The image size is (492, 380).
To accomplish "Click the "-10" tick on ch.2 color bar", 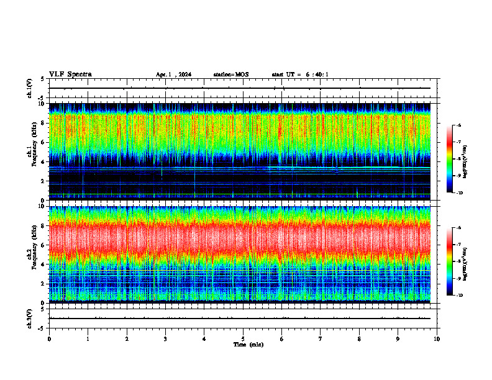I will (460, 296).
